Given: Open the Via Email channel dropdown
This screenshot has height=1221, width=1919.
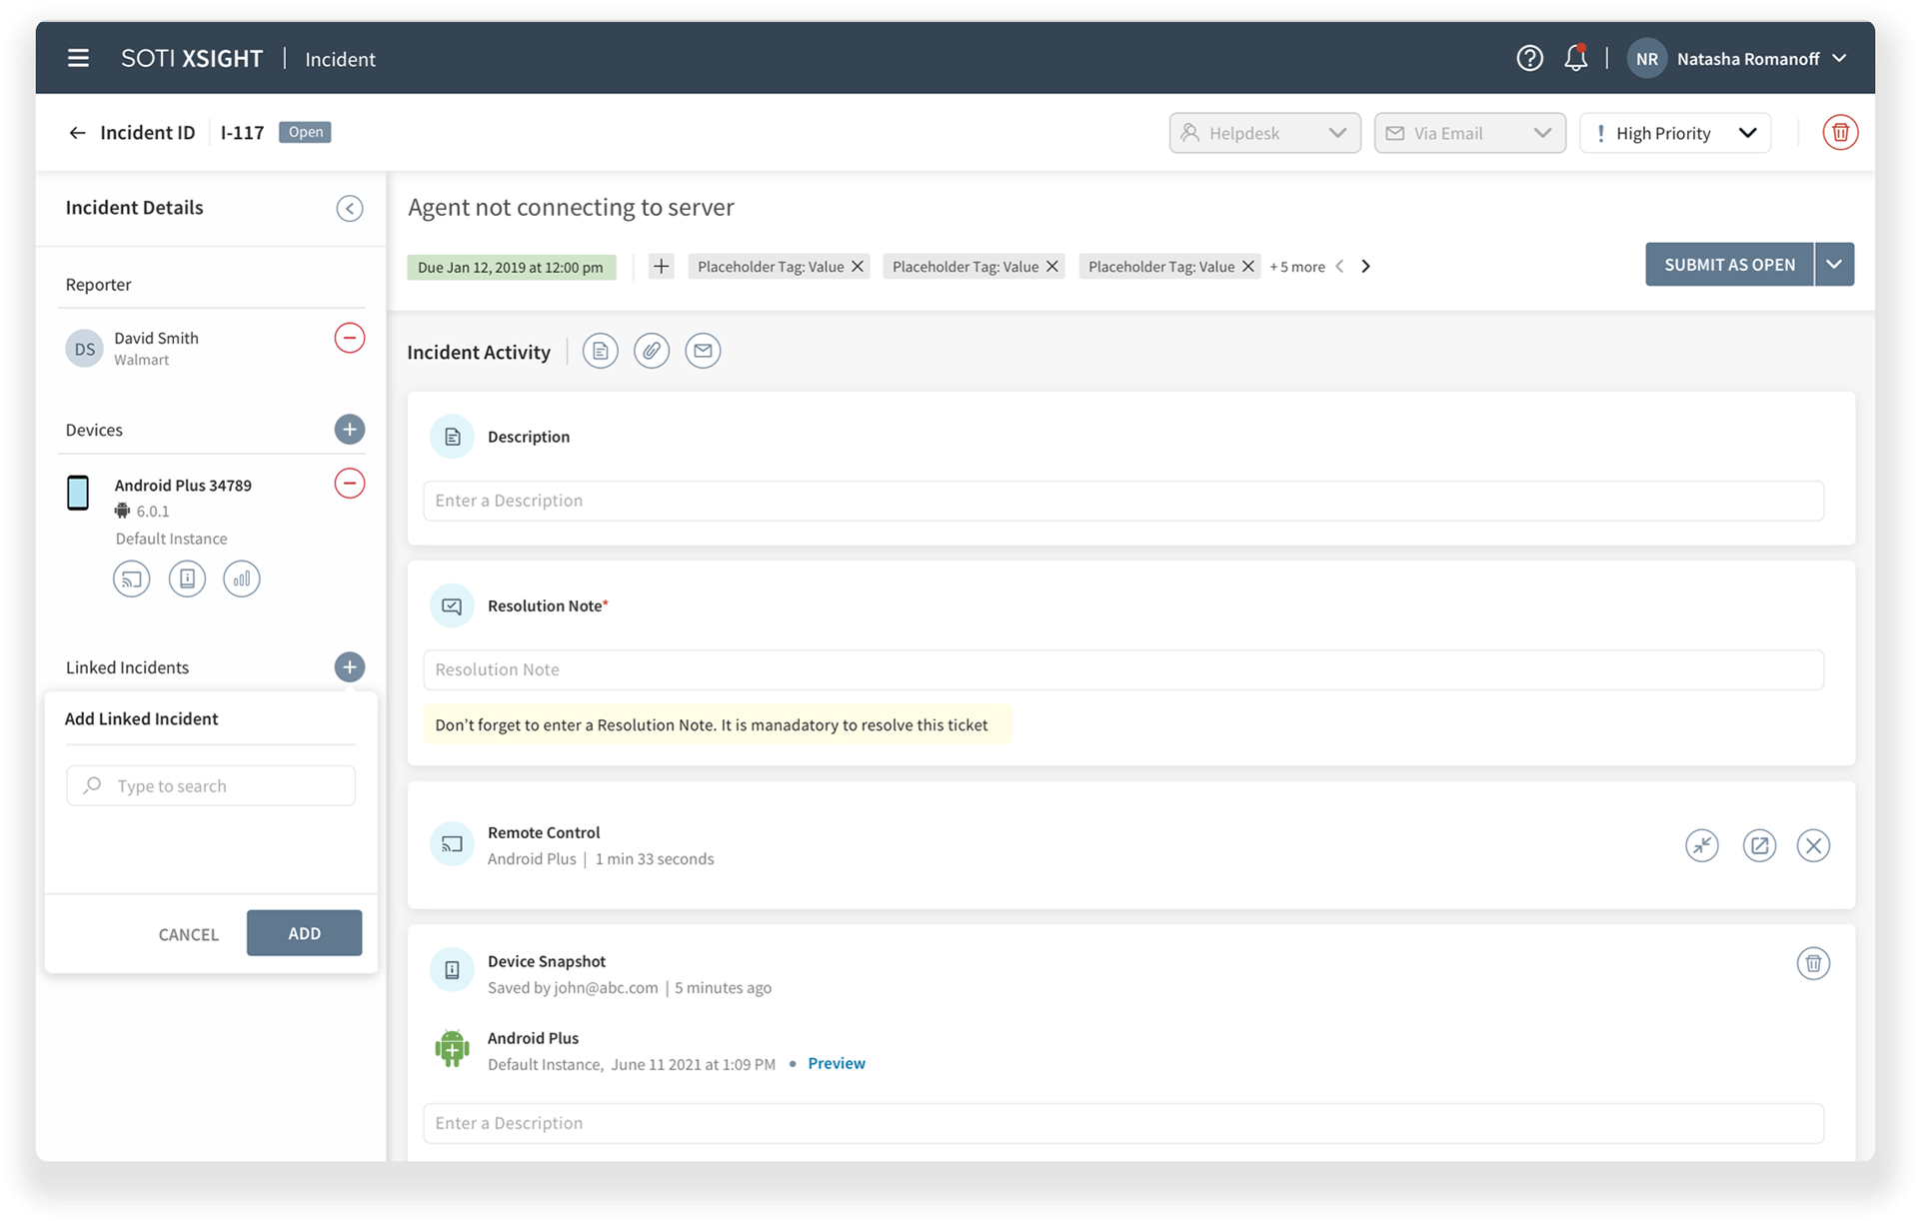Looking at the screenshot, I should pyautogui.click(x=1469, y=133).
